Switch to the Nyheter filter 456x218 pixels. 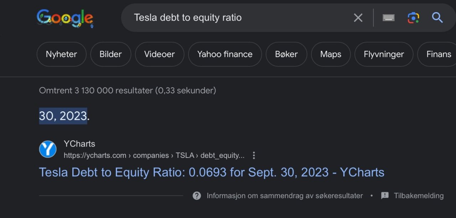(61, 54)
